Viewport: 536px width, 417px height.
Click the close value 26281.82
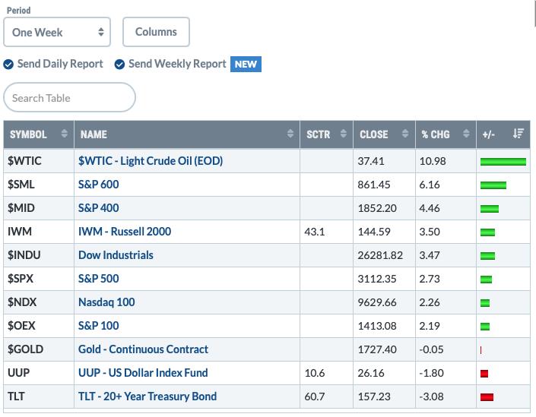(x=380, y=255)
